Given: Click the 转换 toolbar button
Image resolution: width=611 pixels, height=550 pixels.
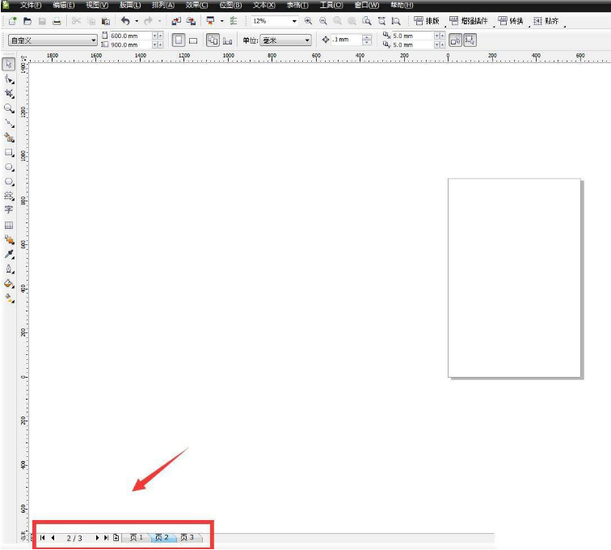Looking at the screenshot, I should pos(511,21).
